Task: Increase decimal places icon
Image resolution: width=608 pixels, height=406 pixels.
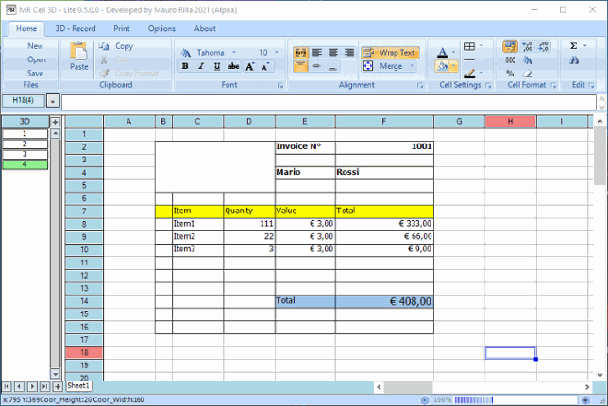Action: click(x=528, y=46)
